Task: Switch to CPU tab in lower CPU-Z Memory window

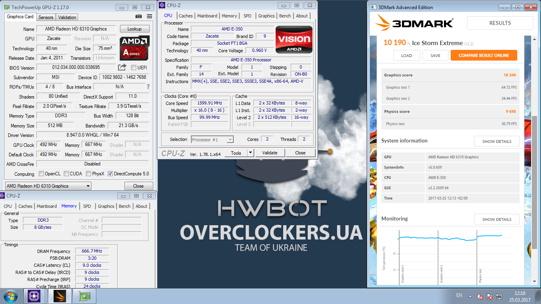Action: [8, 206]
